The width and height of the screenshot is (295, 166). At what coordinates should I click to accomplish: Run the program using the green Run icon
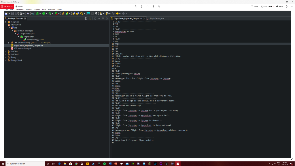[x=44, y=13]
